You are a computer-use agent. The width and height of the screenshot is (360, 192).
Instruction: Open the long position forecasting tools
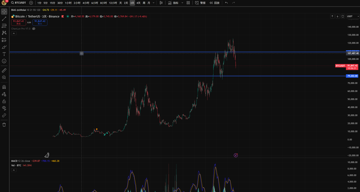4,40
